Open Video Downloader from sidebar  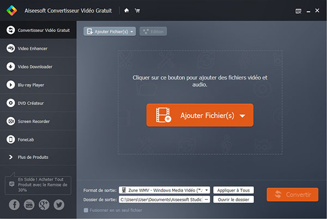point(38,66)
